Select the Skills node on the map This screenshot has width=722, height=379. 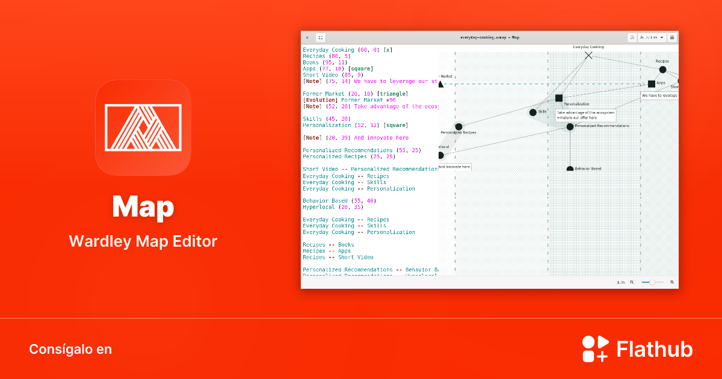[x=532, y=112]
